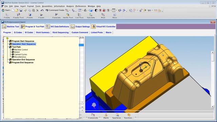Click the Faceting icon
Viewport: 217px width, 122px height.
tap(129, 116)
